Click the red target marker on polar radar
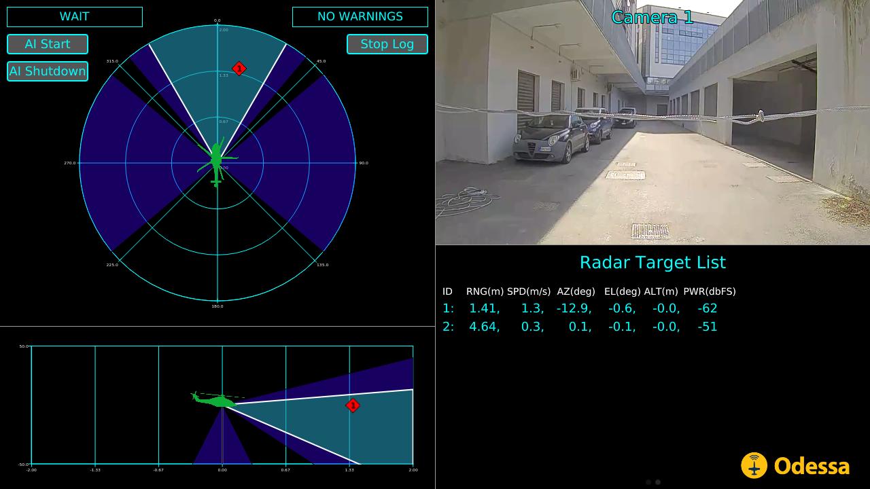This screenshot has width=870, height=489. point(239,69)
